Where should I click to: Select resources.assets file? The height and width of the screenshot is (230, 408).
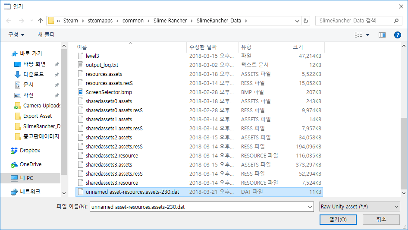(199, 74)
